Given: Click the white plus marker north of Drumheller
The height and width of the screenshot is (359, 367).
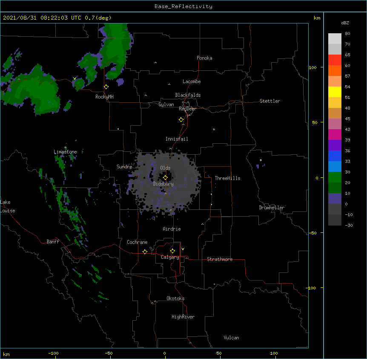Looking at the screenshot, I should tap(261, 160).
